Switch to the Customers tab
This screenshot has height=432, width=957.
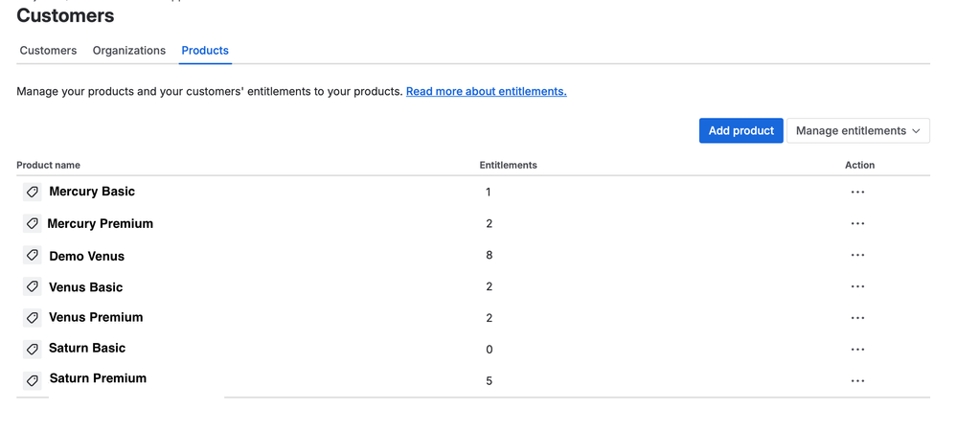(48, 51)
